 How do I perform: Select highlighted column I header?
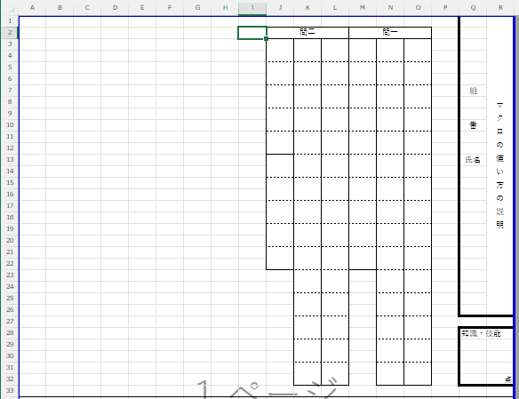[252, 8]
